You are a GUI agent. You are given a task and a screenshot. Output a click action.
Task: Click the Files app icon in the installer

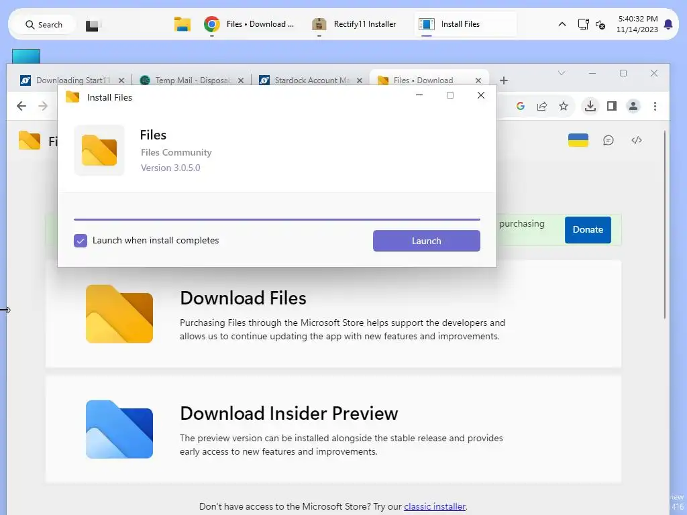point(99,150)
